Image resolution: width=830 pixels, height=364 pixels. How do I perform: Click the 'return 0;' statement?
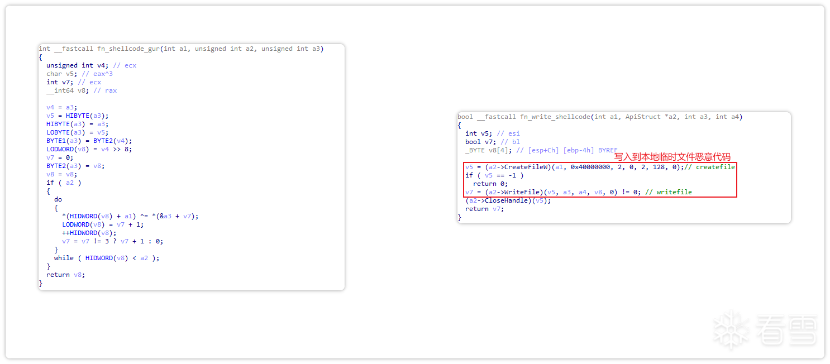coord(490,184)
